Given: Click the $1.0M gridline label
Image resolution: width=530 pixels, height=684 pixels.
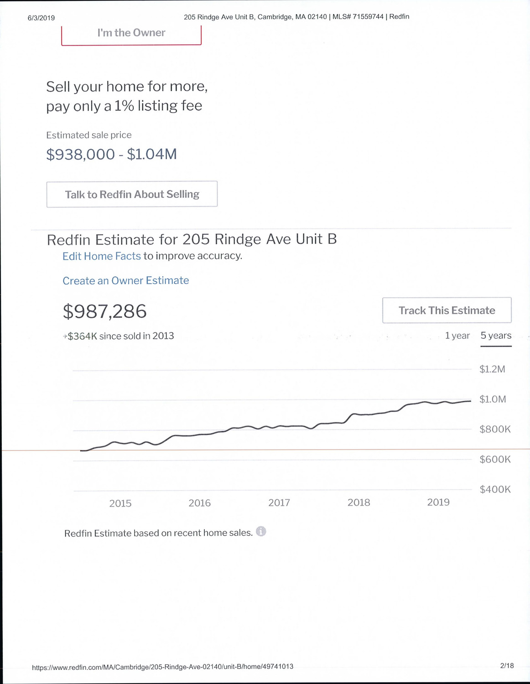Looking at the screenshot, I should tap(493, 399).
